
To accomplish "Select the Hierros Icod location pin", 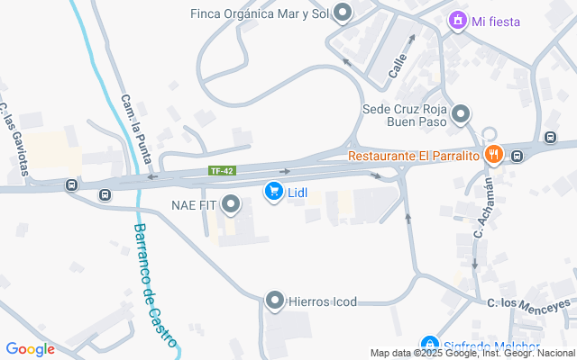I will (275, 301).
